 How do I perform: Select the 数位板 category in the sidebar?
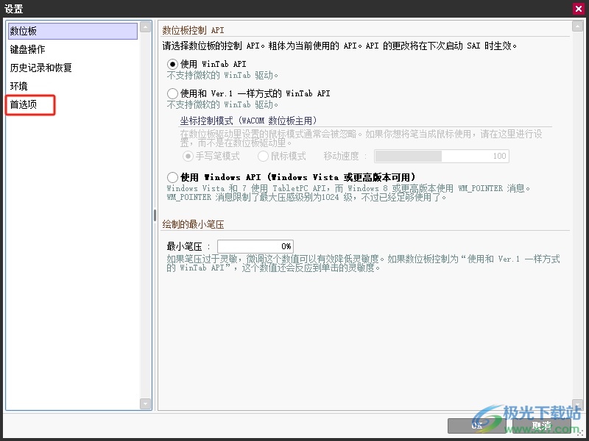[x=73, y=31]
